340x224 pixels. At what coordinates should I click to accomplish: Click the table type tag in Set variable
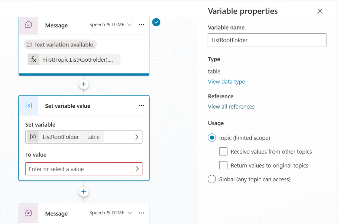point(93,137)
